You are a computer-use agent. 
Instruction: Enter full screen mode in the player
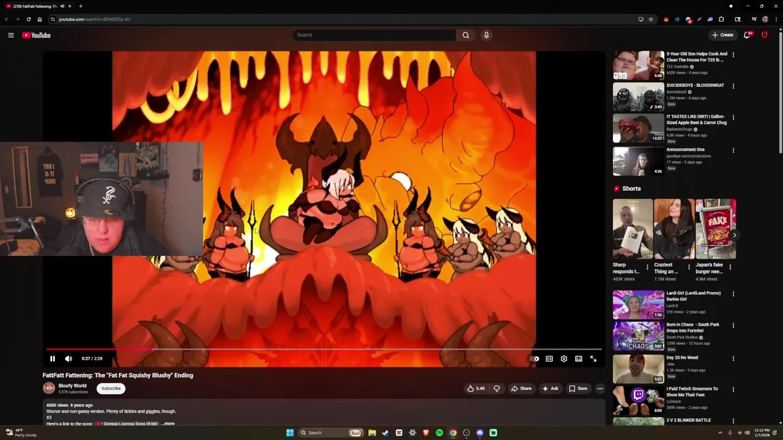pyautogui.click(x=593, y=359)
